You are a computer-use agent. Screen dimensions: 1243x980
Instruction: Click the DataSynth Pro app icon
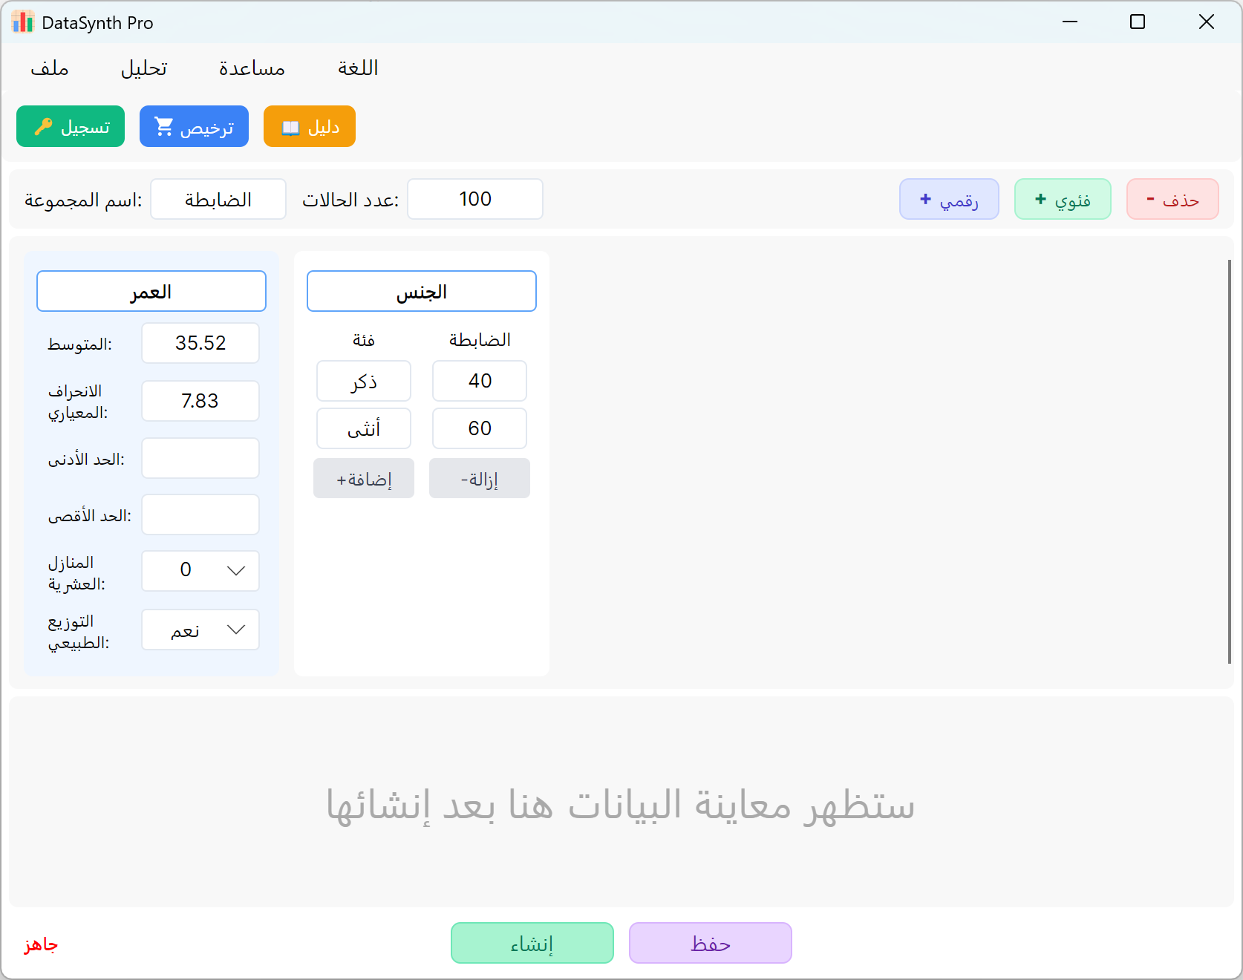point(22,22)
